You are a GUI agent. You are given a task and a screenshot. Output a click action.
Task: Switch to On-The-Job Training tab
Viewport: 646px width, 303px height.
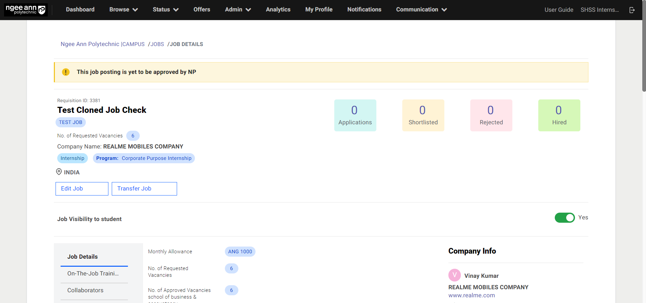pyautogui.click(x=93, y=273)
